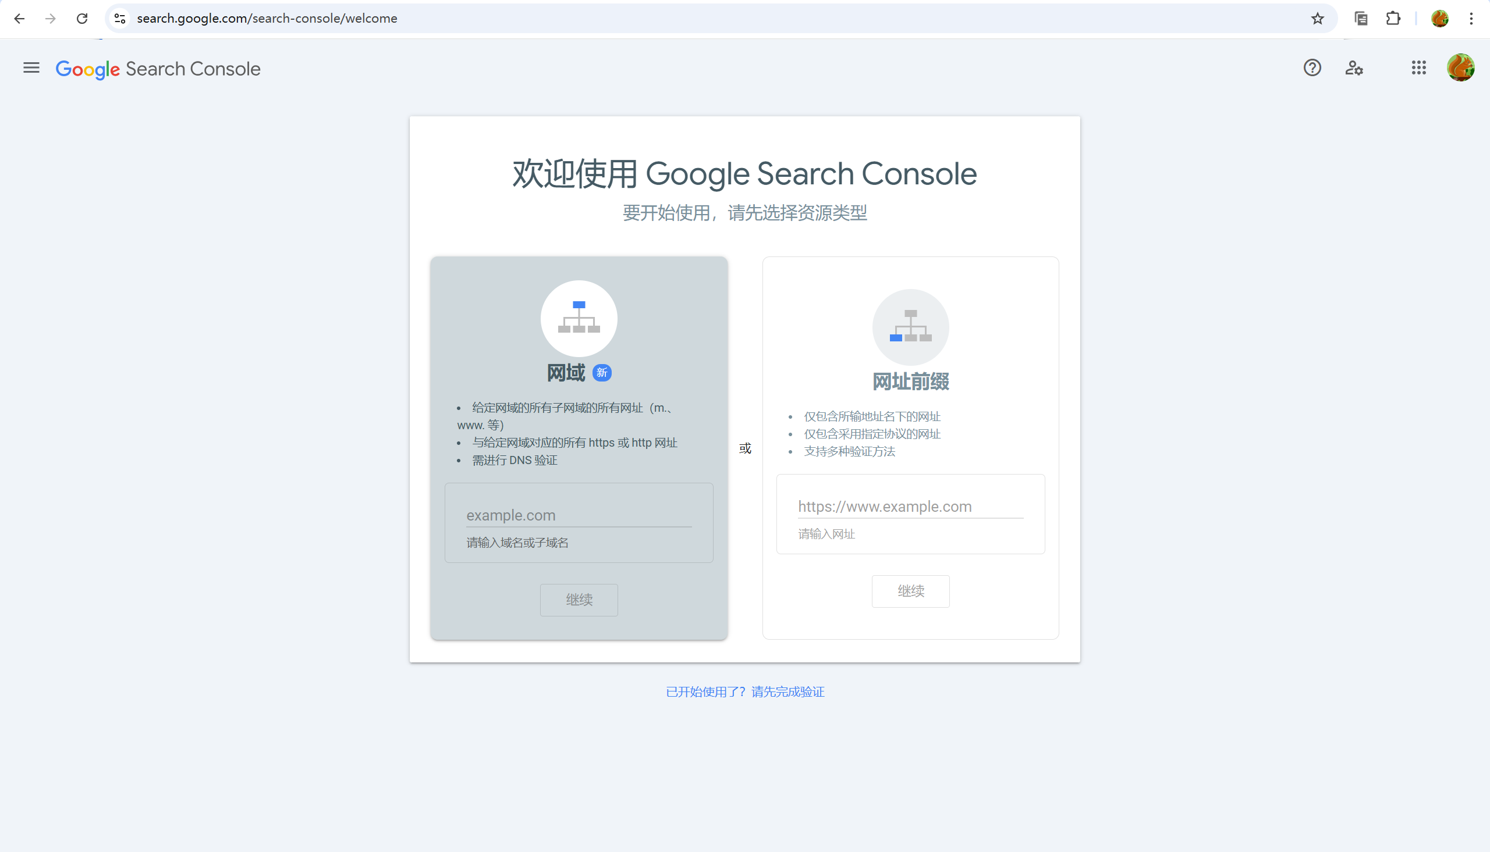Open the Search Console navigation menu
The width and height of the screenshot is (1490, 852).
coord(30,68)
